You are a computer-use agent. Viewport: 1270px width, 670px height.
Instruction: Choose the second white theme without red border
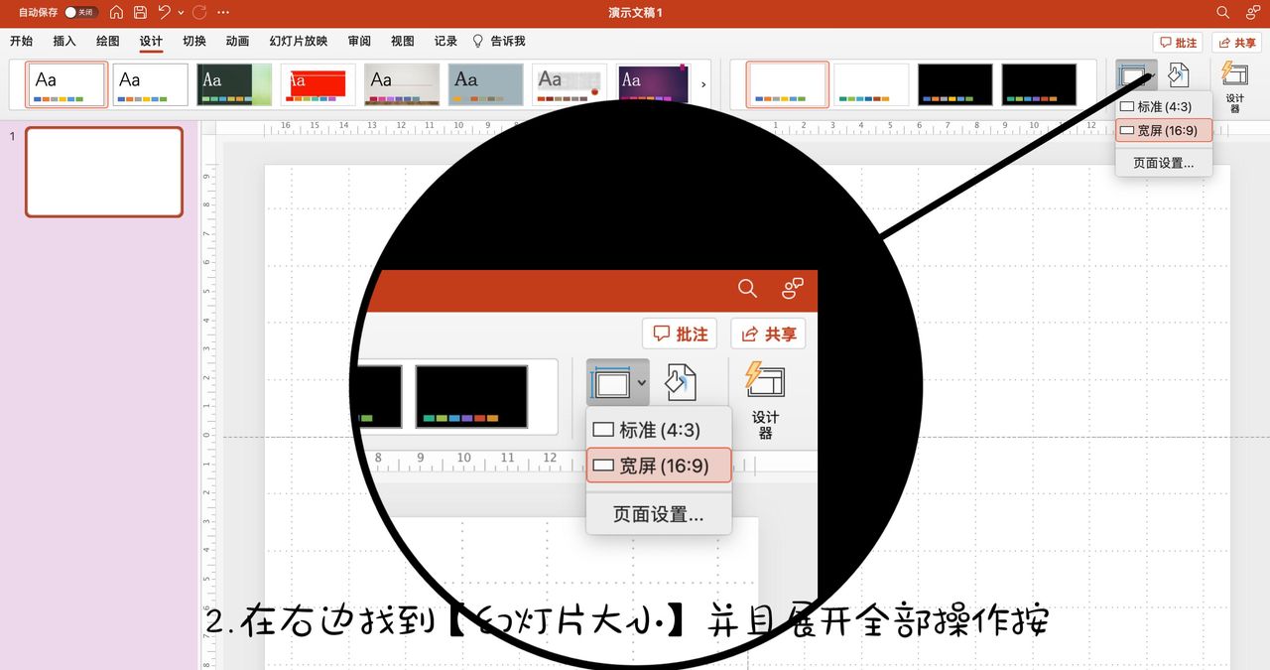pos(150,84)
